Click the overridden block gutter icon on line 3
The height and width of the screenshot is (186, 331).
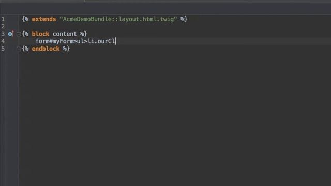point(11,34)
